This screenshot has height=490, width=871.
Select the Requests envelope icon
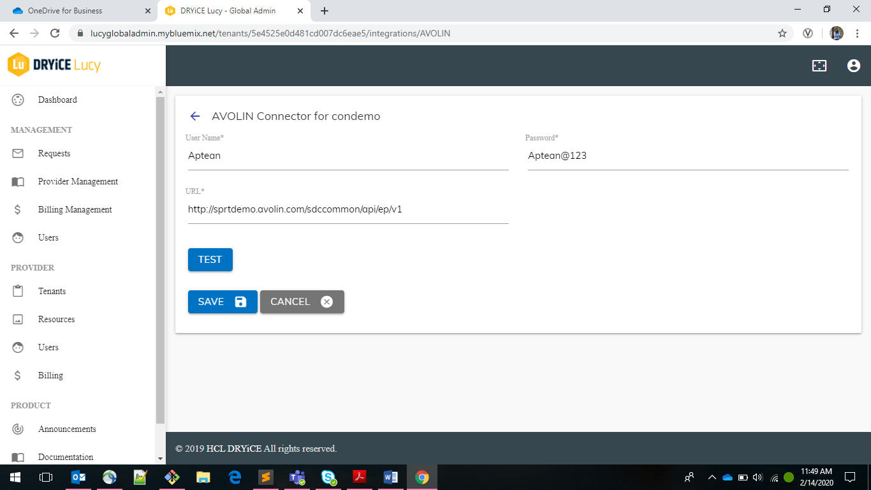(18, 153)
